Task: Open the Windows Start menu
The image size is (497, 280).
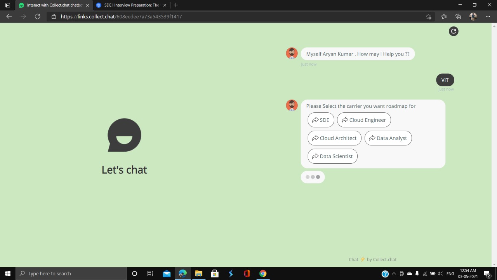Action: point(8,273)
